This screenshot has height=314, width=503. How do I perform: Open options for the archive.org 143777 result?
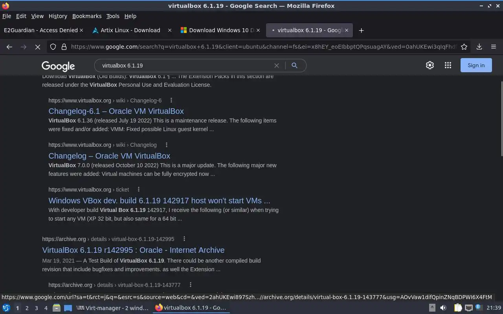pos(190,285)
